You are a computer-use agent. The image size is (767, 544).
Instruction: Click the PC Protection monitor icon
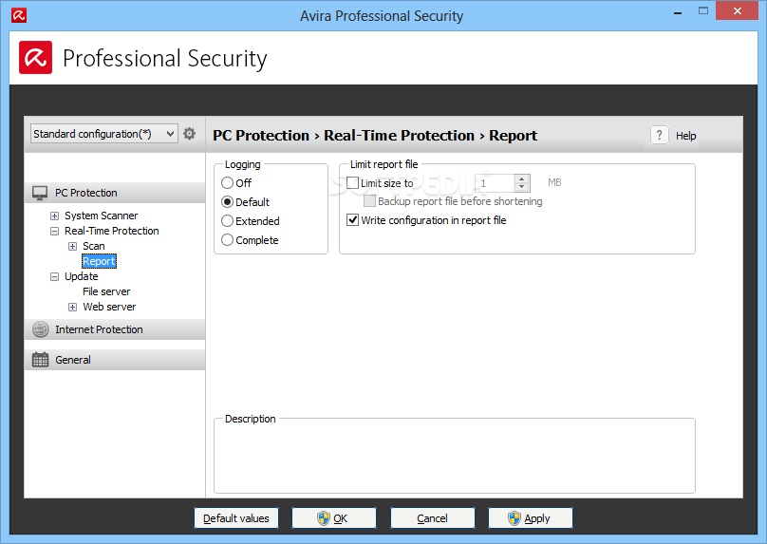coord(40,193)
